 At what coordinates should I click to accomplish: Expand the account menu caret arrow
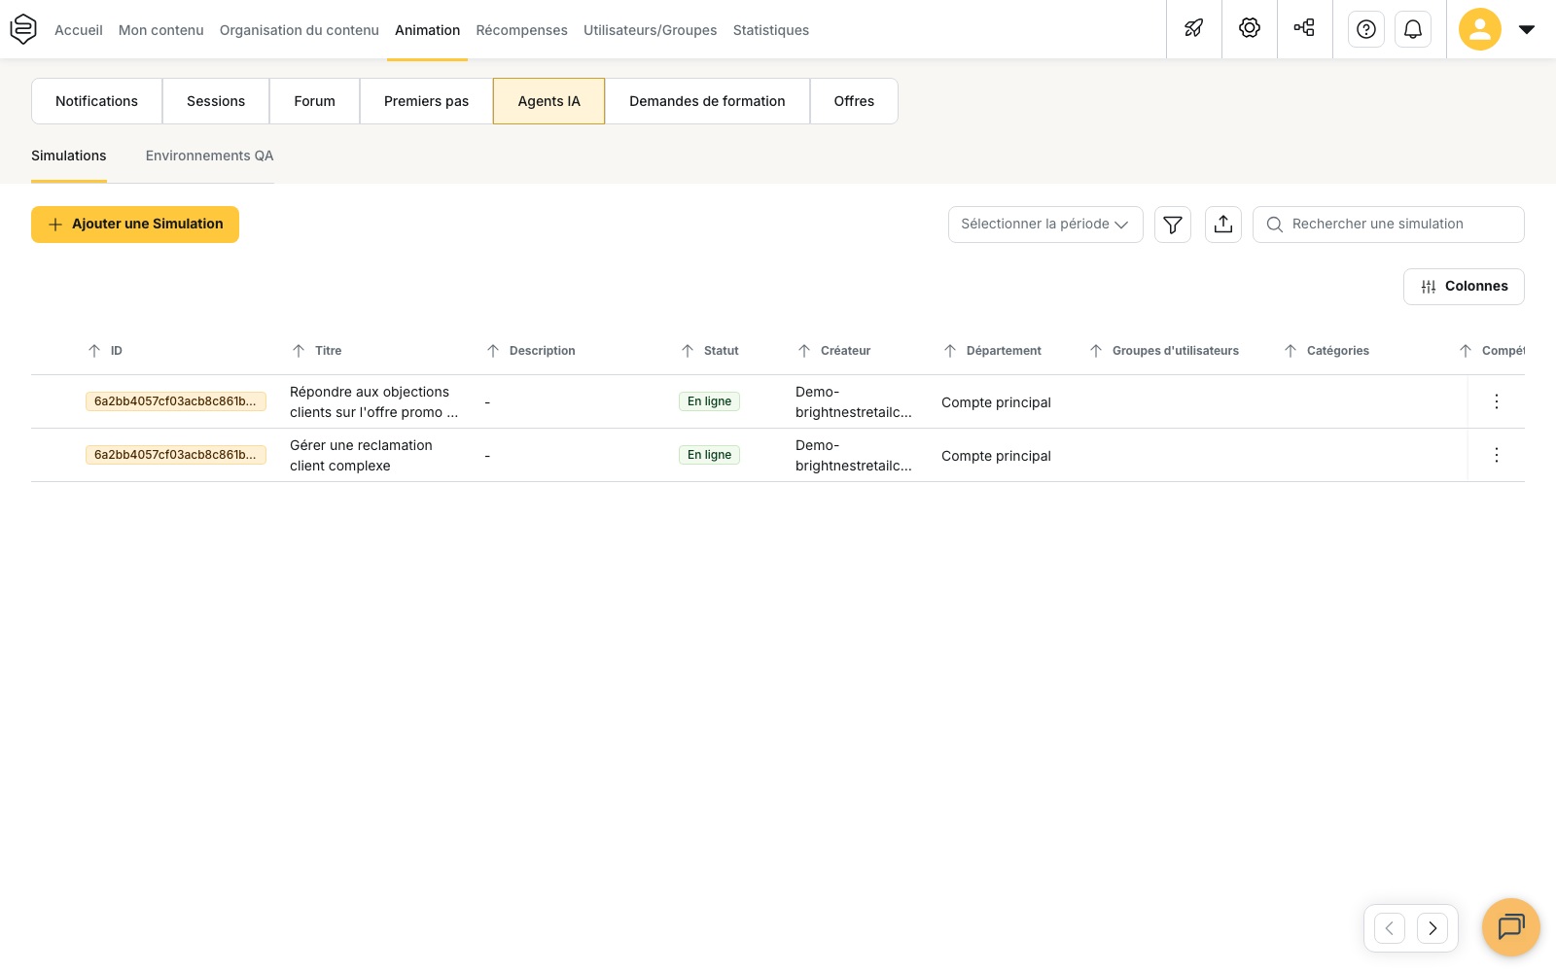coord(1527,29)
